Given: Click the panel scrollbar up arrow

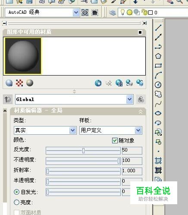Looking at the screenshot, I should [x=5, y=111].
